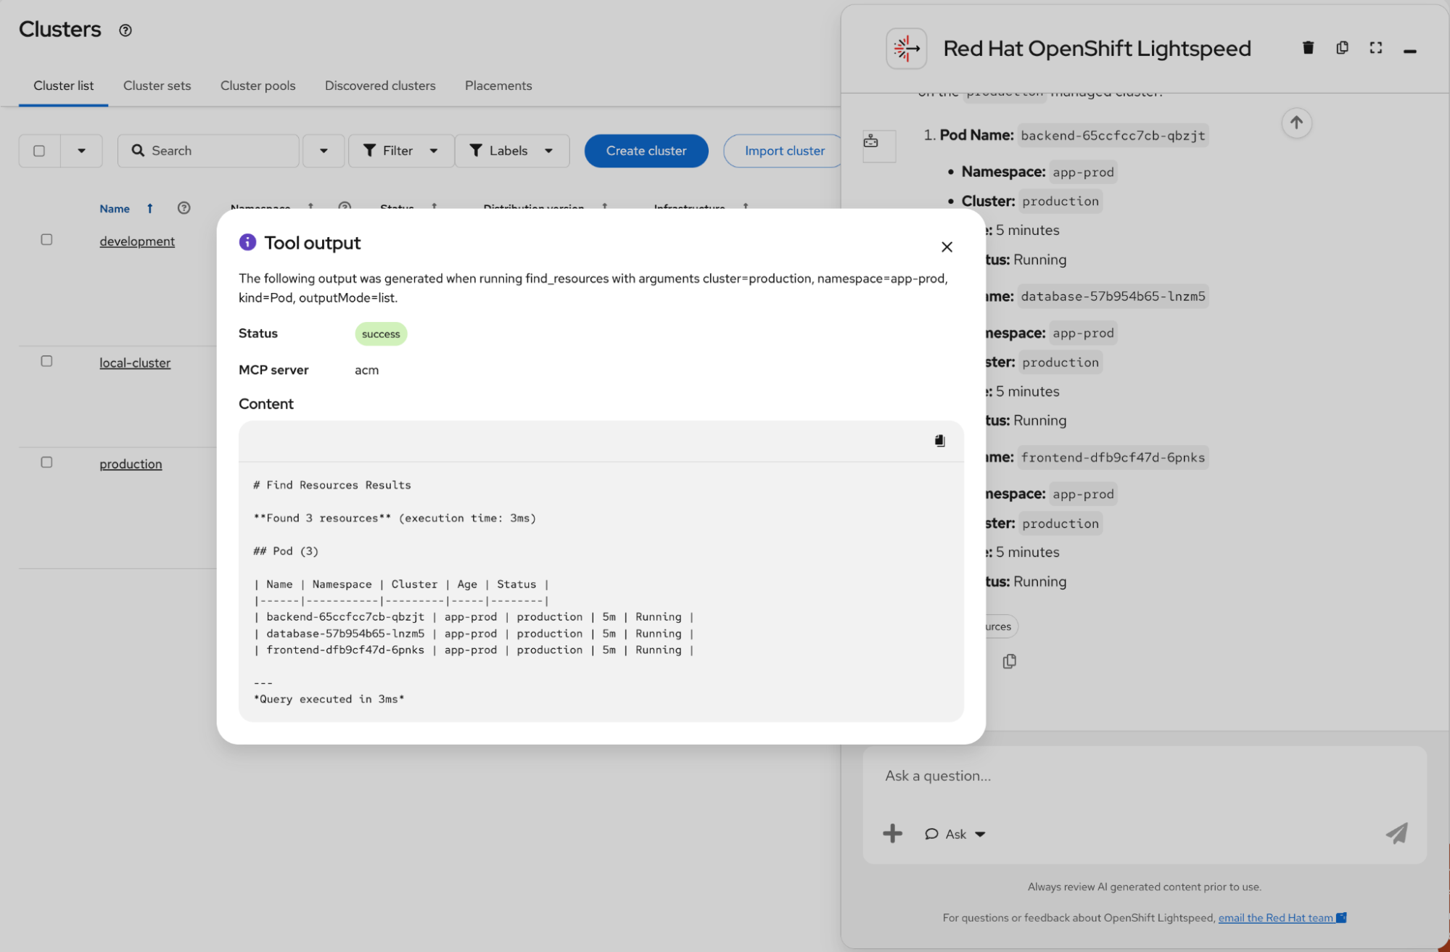
Task: Click the acm MCP server value
Action: (x=366, y=371)
